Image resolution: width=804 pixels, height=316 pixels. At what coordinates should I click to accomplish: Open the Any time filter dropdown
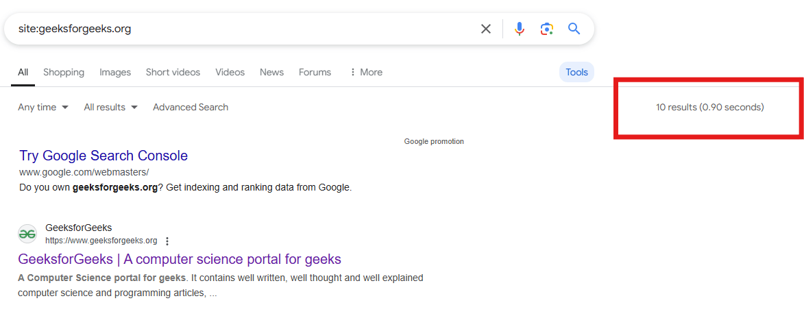click(43, 107)
